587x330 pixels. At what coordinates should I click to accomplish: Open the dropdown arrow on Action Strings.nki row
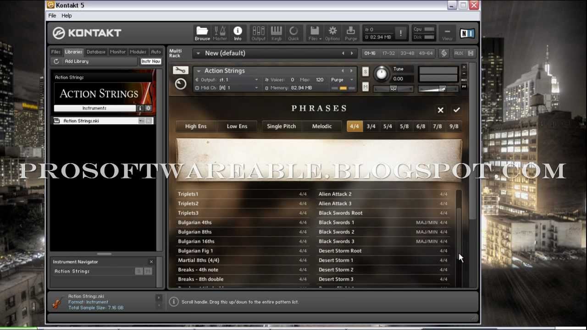coord(141,121)
